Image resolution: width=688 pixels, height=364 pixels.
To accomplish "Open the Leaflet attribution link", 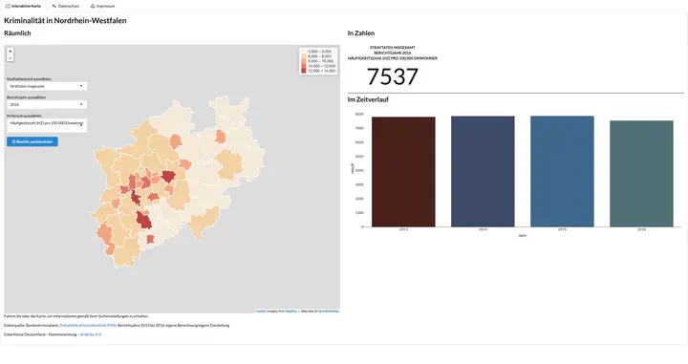I will click(x=260, y=310).
